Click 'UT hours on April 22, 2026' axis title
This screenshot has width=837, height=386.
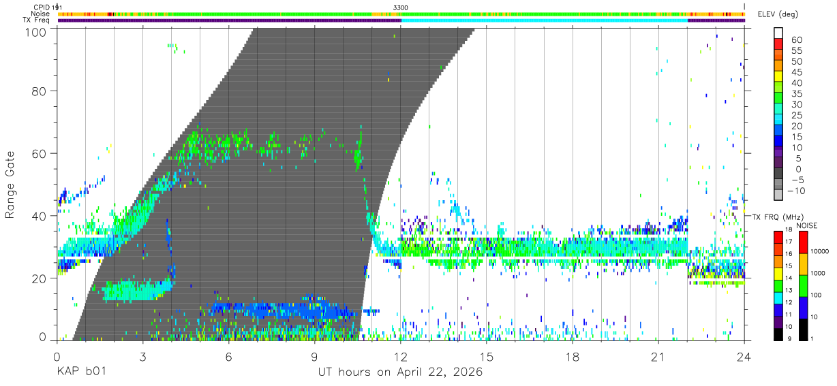400,372
